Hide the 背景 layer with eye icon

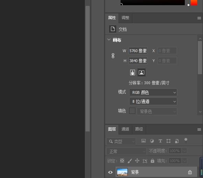110,172
